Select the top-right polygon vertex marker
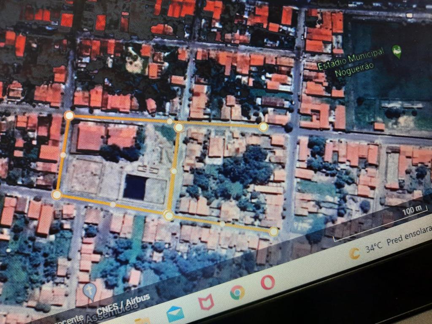The image size is (432, 324). pos(264,126)
